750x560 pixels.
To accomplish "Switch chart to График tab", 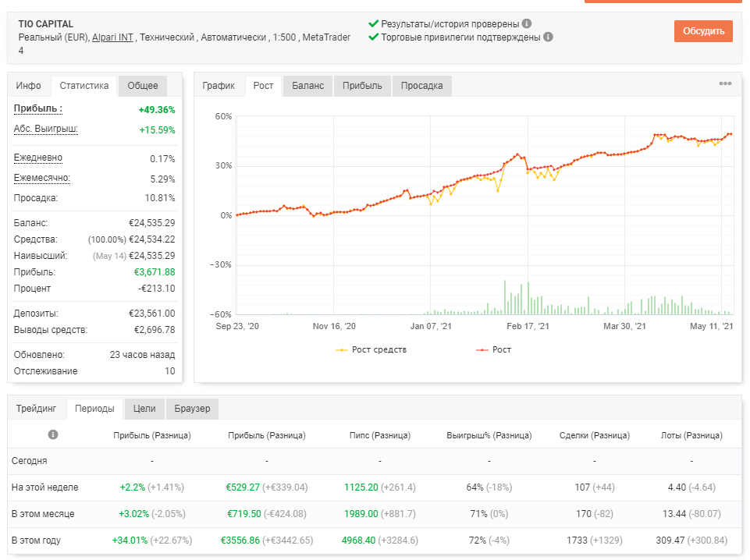I will tap(219, 86).
